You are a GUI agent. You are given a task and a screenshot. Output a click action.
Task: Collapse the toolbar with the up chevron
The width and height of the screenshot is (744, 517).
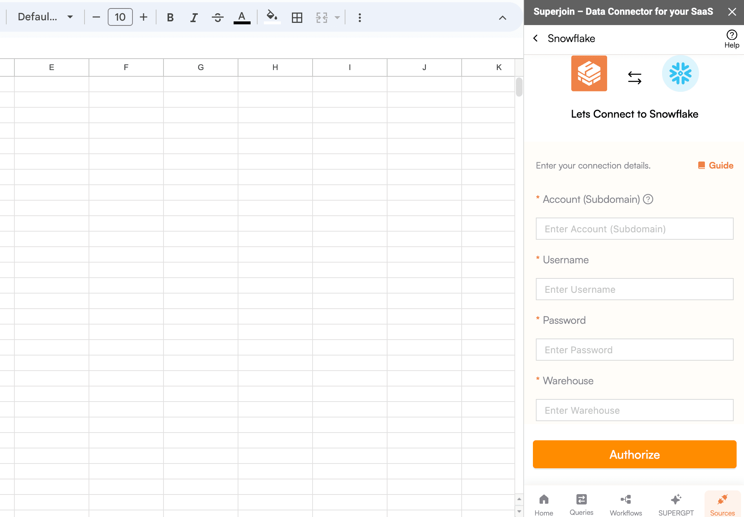tap(503, 17)
